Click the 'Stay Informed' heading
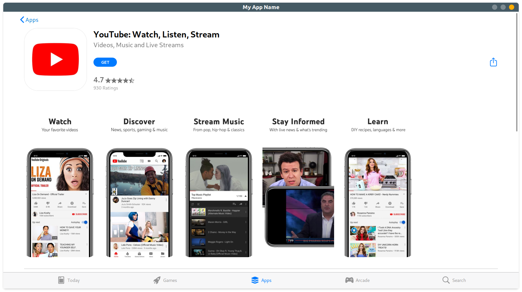 [298, 121]
